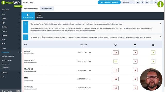Open the chat bubble icon in top bar
The height and width of the screenshot is (92, 165).
[151, 2]
